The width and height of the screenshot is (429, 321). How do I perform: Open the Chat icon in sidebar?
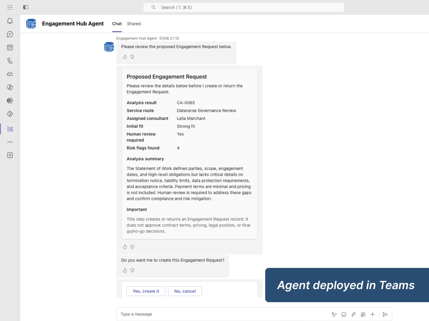10,34
